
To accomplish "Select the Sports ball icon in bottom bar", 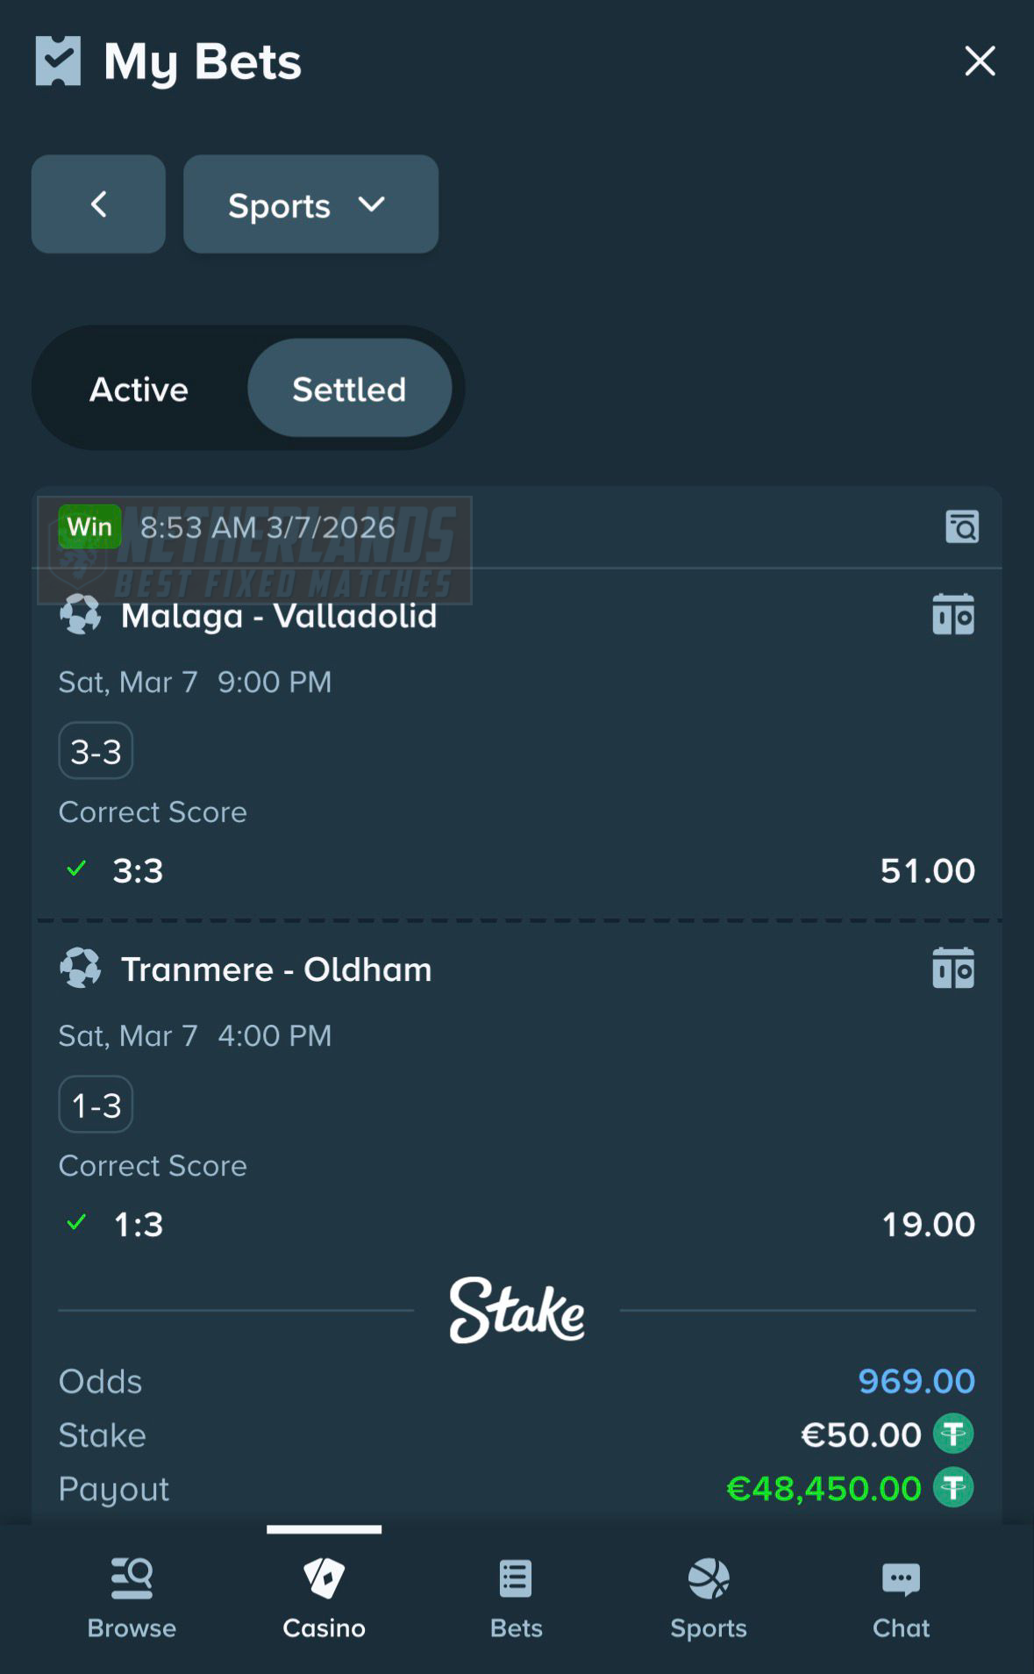I will pyautogui.click(x=709, y=1579).
